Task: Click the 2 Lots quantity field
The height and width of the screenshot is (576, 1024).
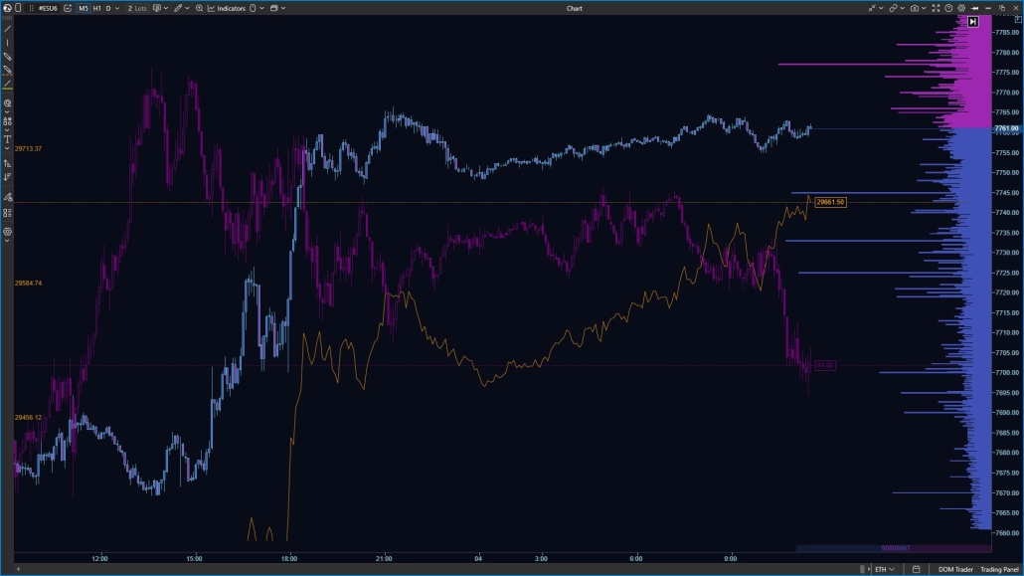Action: (138, 9)
